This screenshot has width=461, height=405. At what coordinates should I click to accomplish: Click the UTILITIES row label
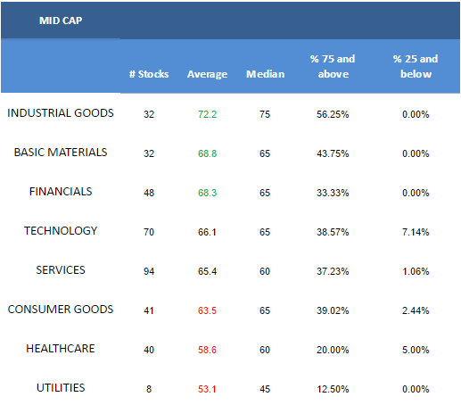pos(61,388)
